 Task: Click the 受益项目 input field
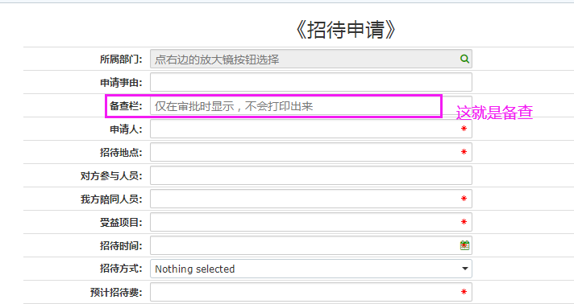coord(311,222)
